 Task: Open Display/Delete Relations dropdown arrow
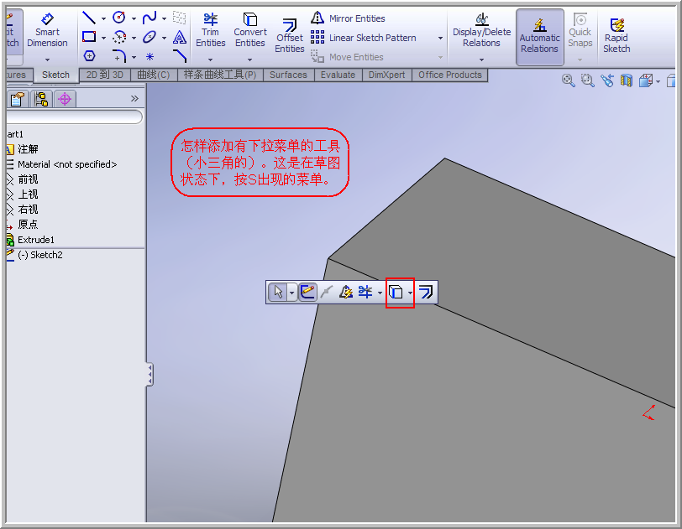tap(481, 60)
